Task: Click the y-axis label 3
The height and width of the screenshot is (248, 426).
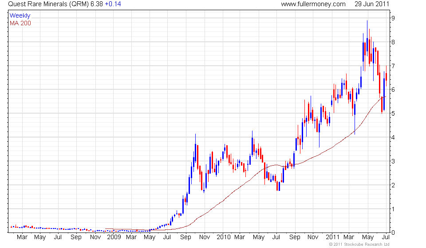Action: click(393, 161)
